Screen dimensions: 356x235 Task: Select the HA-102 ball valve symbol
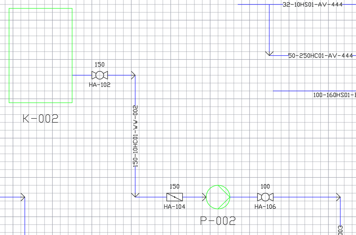coord(100,75)
